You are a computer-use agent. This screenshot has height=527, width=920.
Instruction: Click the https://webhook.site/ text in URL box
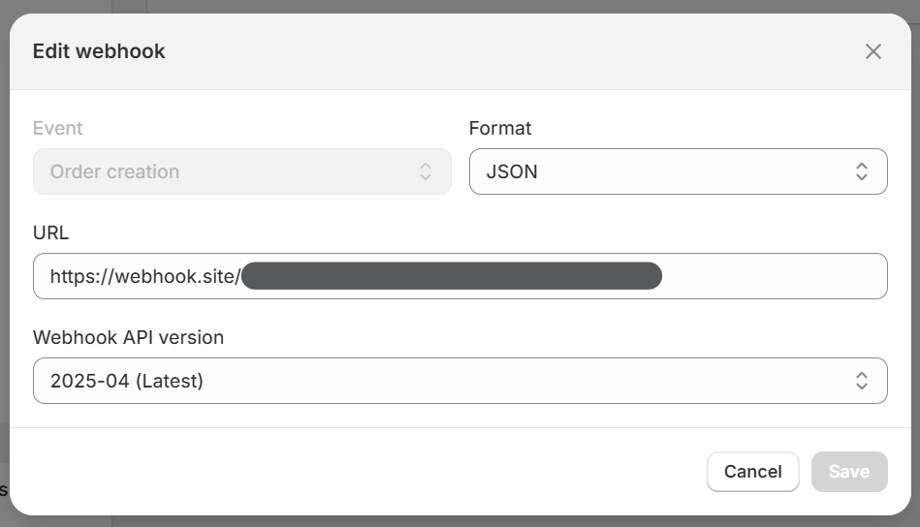(x=144, y=277)
